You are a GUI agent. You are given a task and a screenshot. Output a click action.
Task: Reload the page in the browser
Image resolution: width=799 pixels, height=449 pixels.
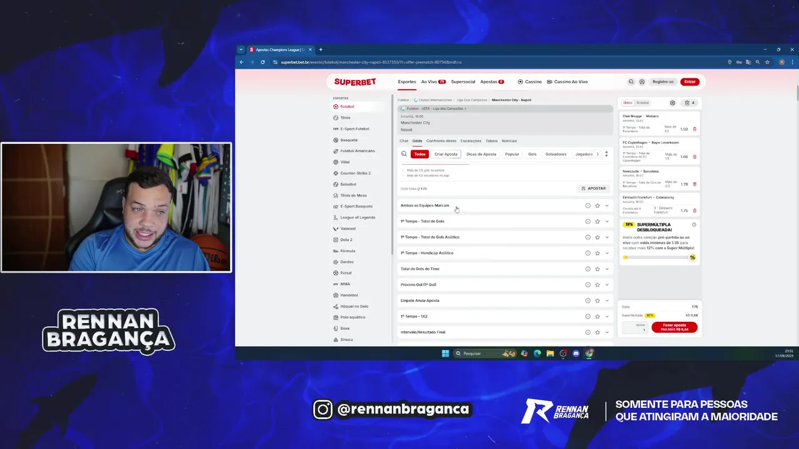click(x=263, y=62)
